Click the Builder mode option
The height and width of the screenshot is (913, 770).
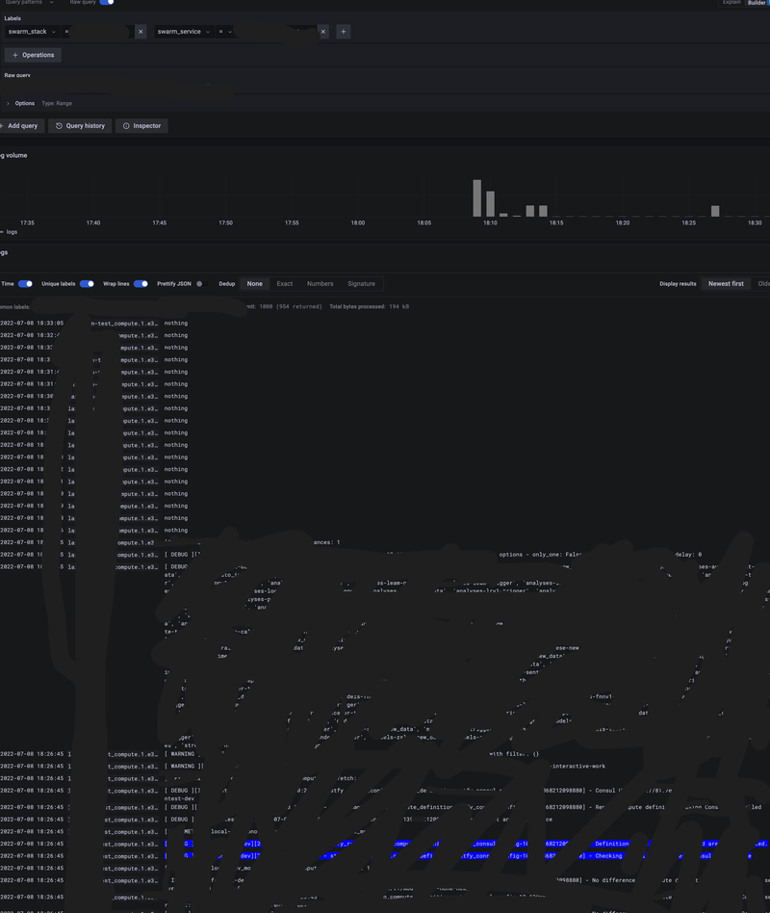click(757, 2)
